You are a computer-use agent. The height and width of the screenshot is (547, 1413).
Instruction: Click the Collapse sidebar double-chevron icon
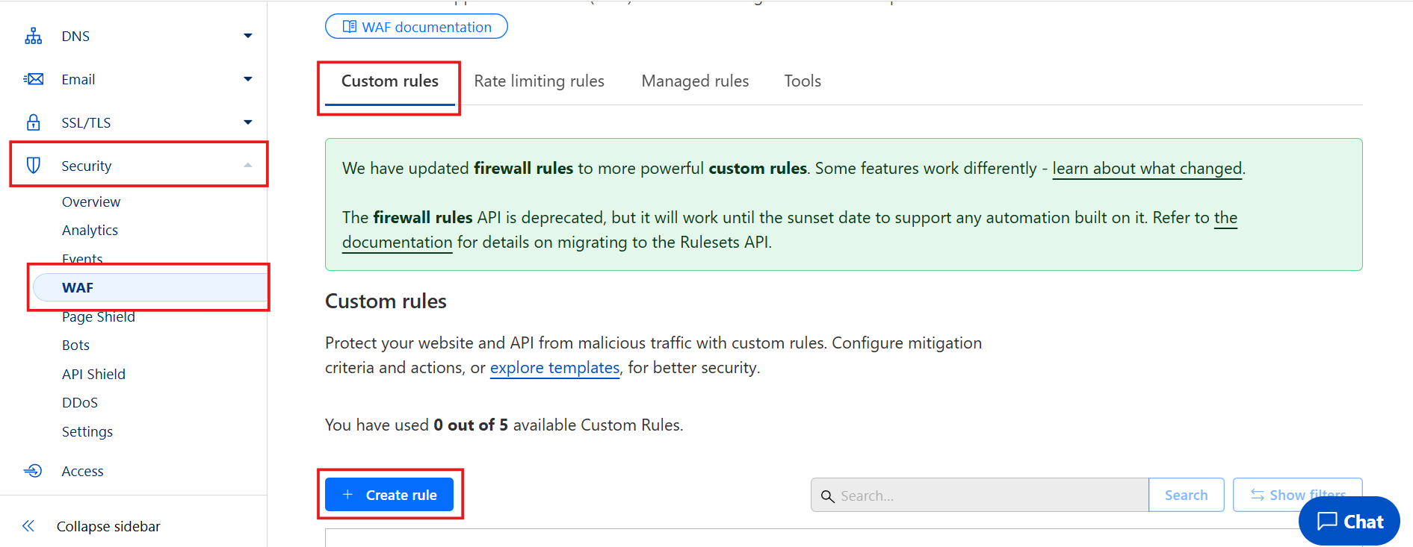[28, 526]
